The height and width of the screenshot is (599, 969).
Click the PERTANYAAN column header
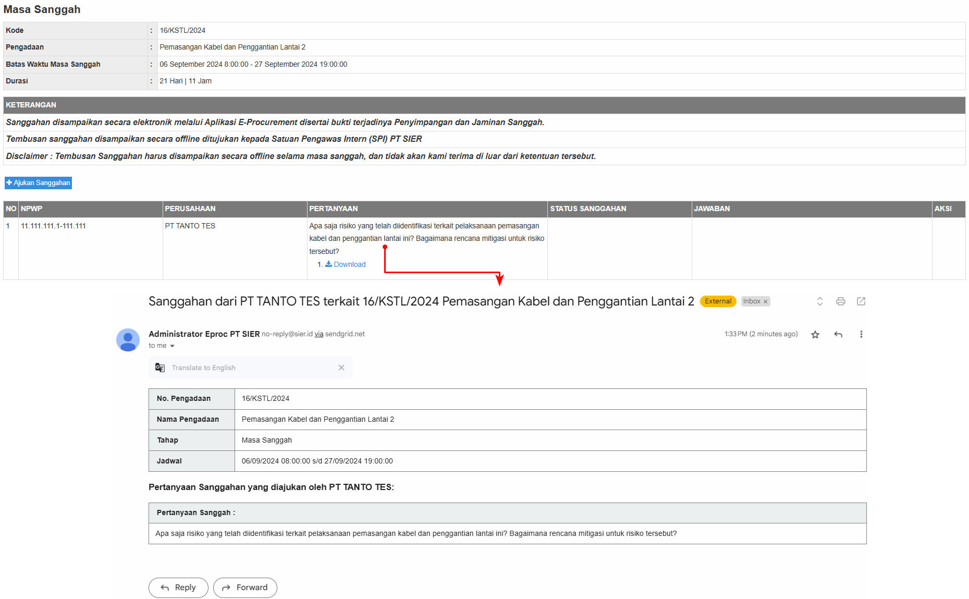[x=334, y=209]
